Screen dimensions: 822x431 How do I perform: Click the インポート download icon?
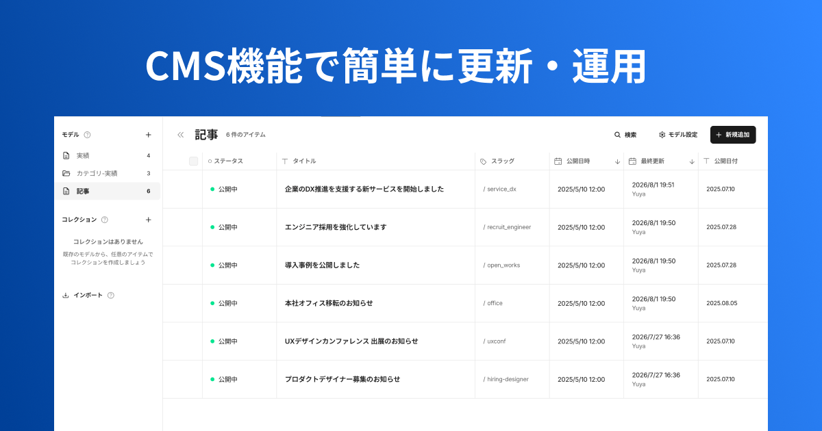pyautogui.click(x=66, y=296)
